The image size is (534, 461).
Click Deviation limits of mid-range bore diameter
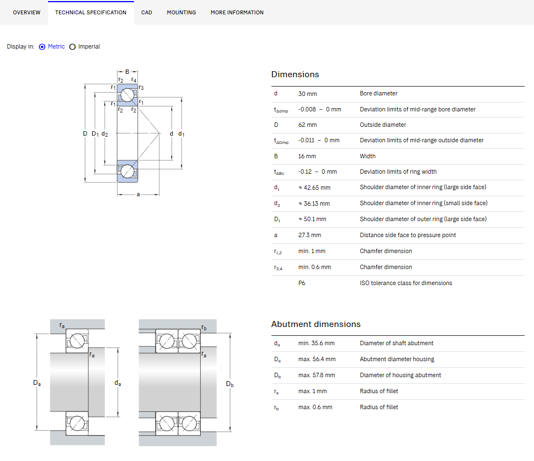pyautogui.click(x=418, y=109)
